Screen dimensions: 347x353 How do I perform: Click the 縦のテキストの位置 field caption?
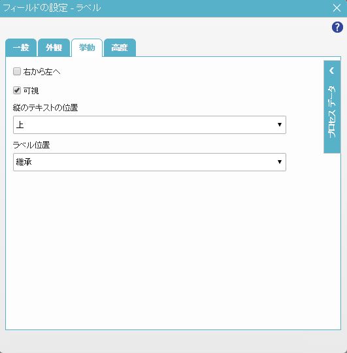click(x=46, y=108)
